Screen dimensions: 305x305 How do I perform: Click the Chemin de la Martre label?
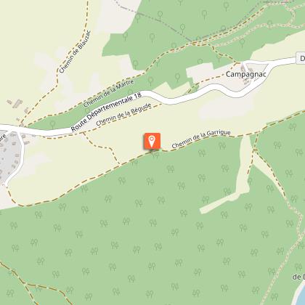click(108, 94)
